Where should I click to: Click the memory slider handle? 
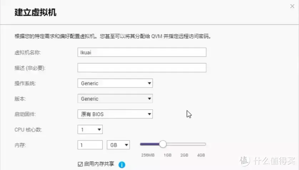click(163, 144)
